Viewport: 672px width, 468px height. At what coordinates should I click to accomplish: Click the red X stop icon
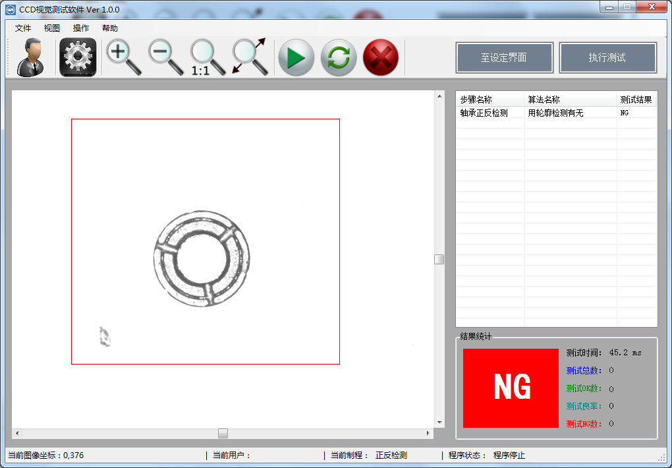pyautogui.click(x=381, y=57)
